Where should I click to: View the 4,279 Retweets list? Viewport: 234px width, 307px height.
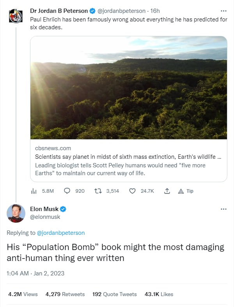pos(65,294)
